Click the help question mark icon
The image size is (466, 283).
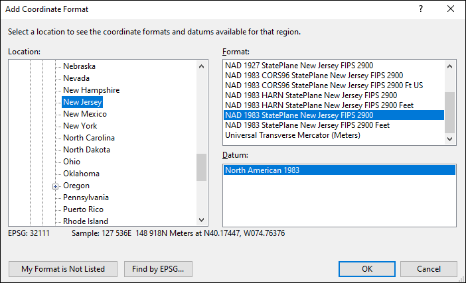421,9
